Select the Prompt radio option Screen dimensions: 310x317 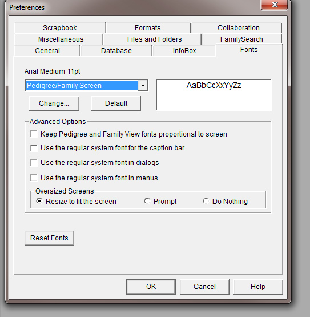(147, 201)
